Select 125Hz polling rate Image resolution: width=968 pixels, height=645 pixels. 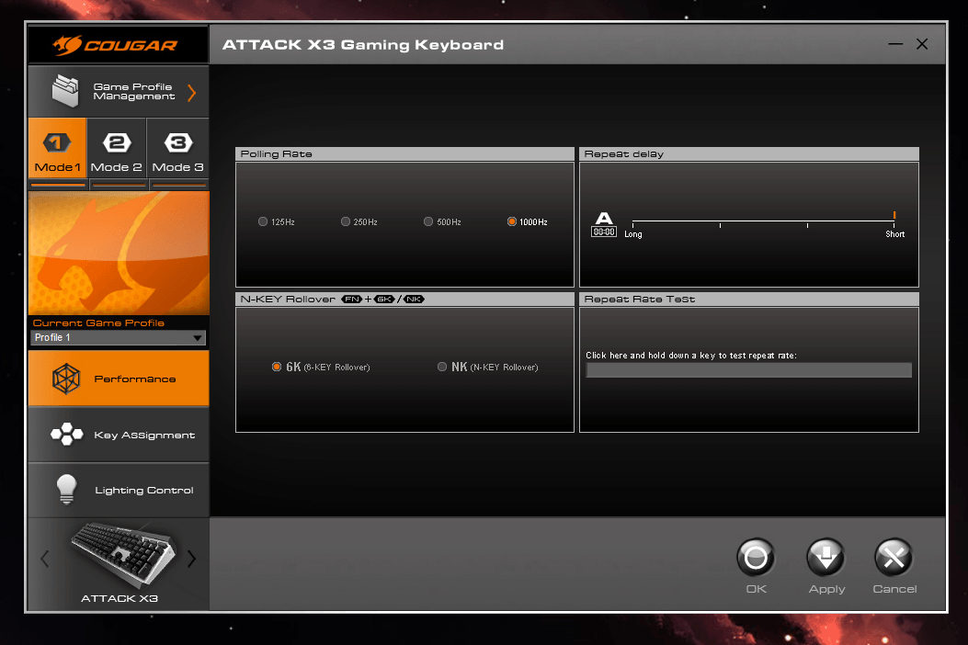click(x=276, y=221)
